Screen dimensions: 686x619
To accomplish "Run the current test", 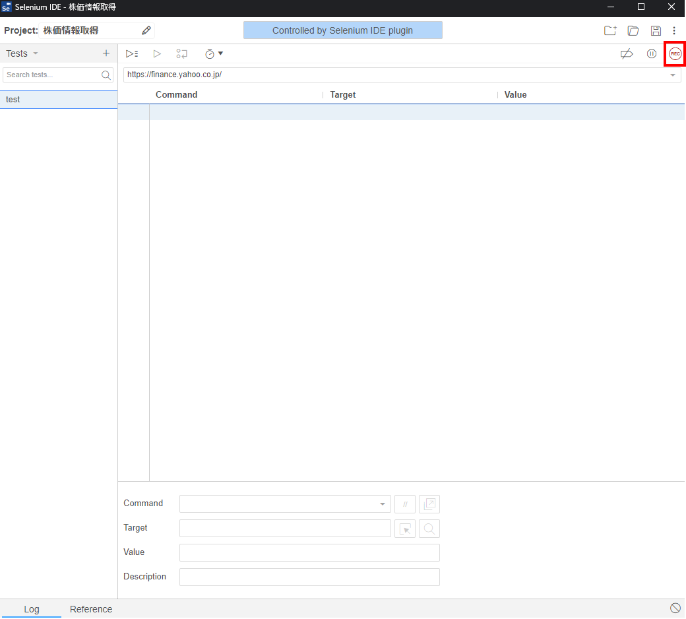I will 157,54.
